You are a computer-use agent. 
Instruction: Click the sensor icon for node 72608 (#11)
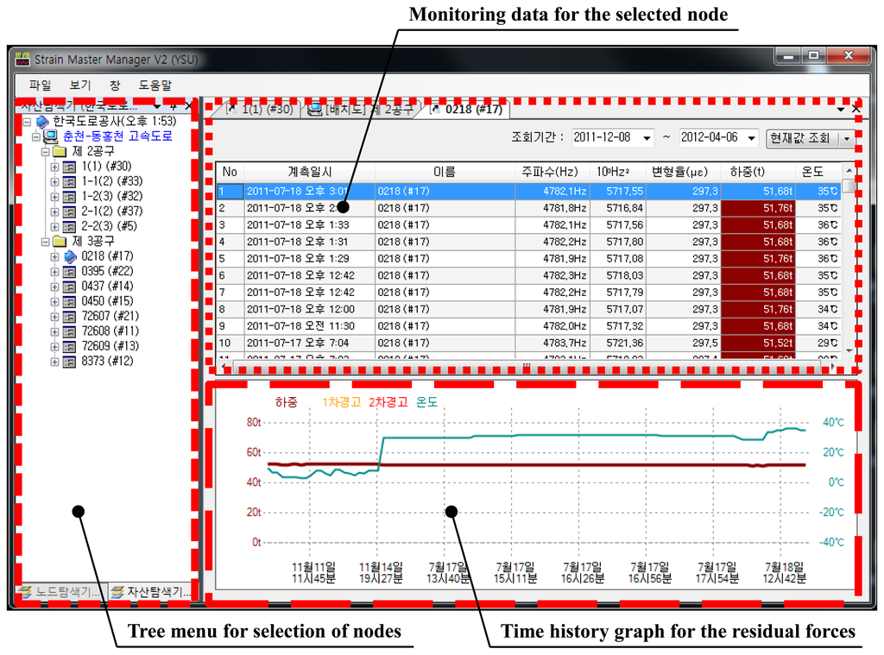(x=69, y=331)
